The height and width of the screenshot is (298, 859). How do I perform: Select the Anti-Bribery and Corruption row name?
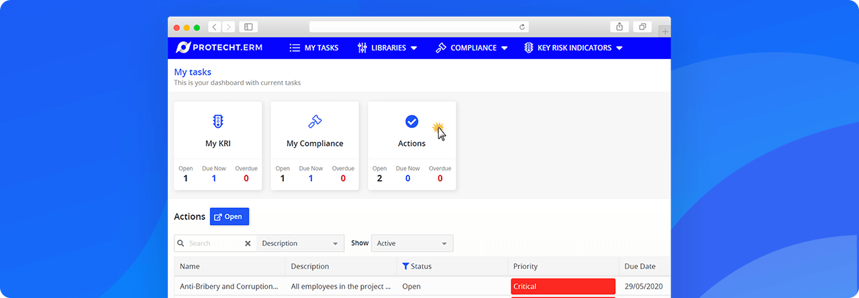[x=229, y=286]
